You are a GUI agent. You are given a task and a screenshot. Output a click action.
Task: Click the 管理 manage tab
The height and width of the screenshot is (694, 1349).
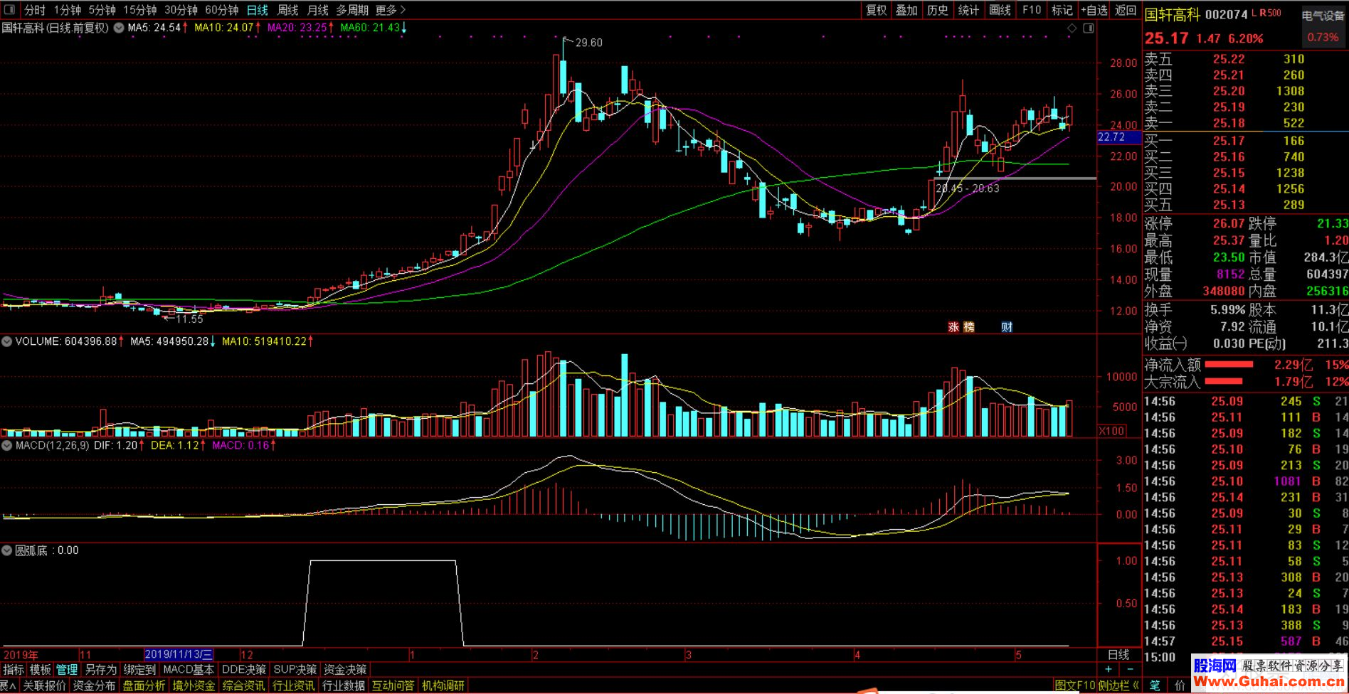[67, 670]
